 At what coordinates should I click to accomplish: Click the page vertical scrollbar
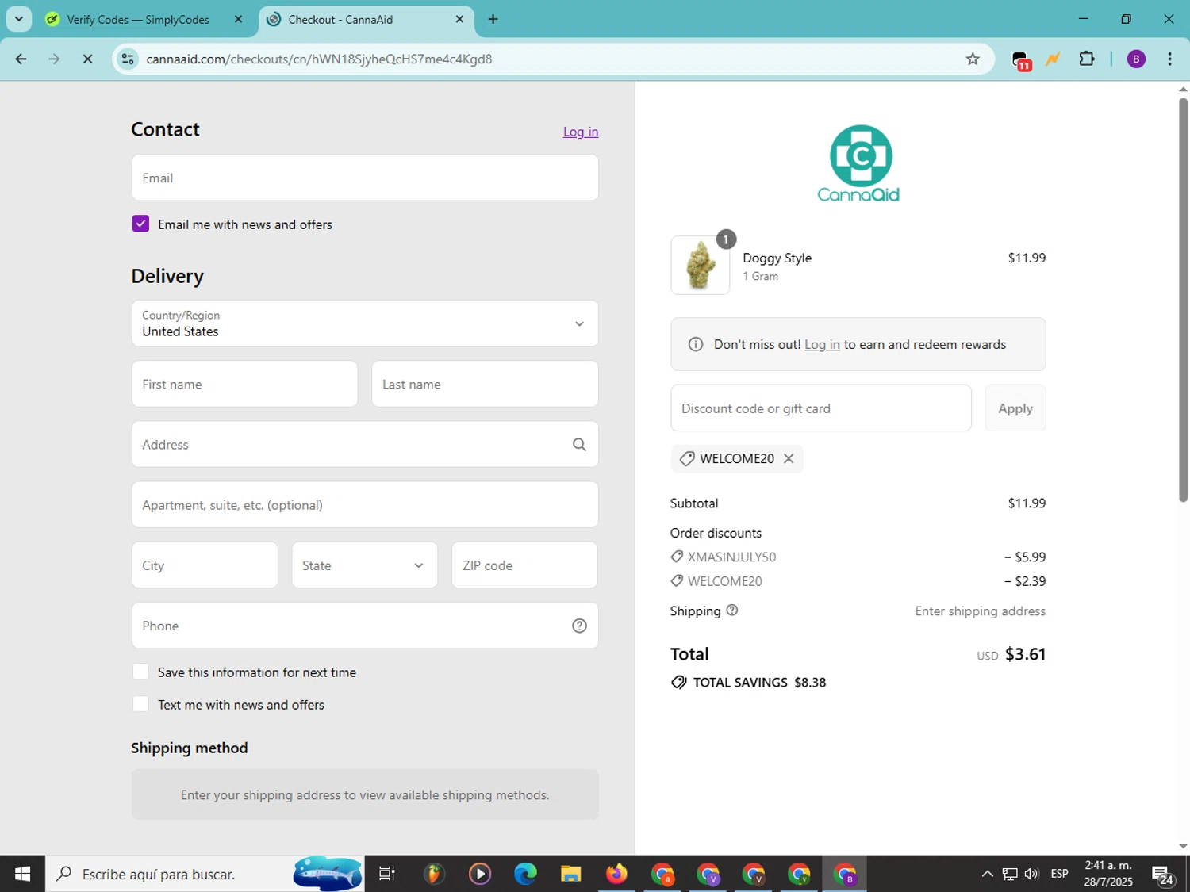[x=1183, y=301]
